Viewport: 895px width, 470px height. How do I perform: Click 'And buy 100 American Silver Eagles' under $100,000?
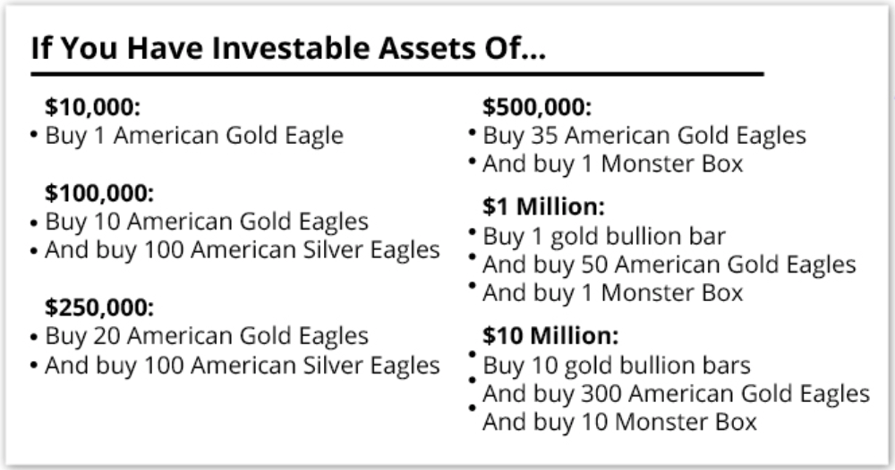(242, 250)
